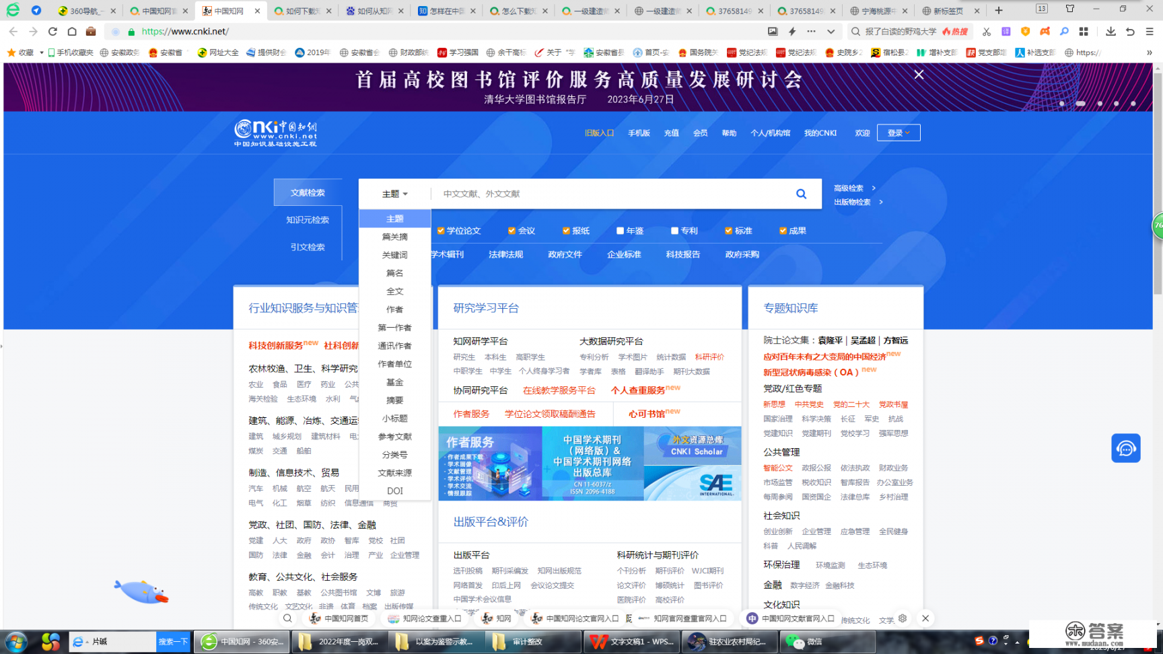This screenshot has width=1163, height=654.
Task: Check the 年鉴 checkbox
Action: coord(621,231)
